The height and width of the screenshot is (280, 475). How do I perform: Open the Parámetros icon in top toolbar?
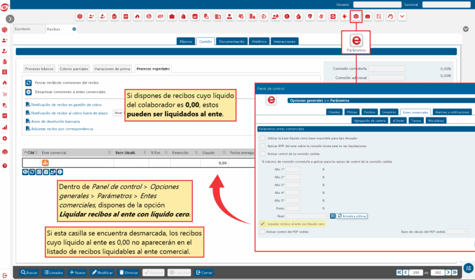click(356, 16)
